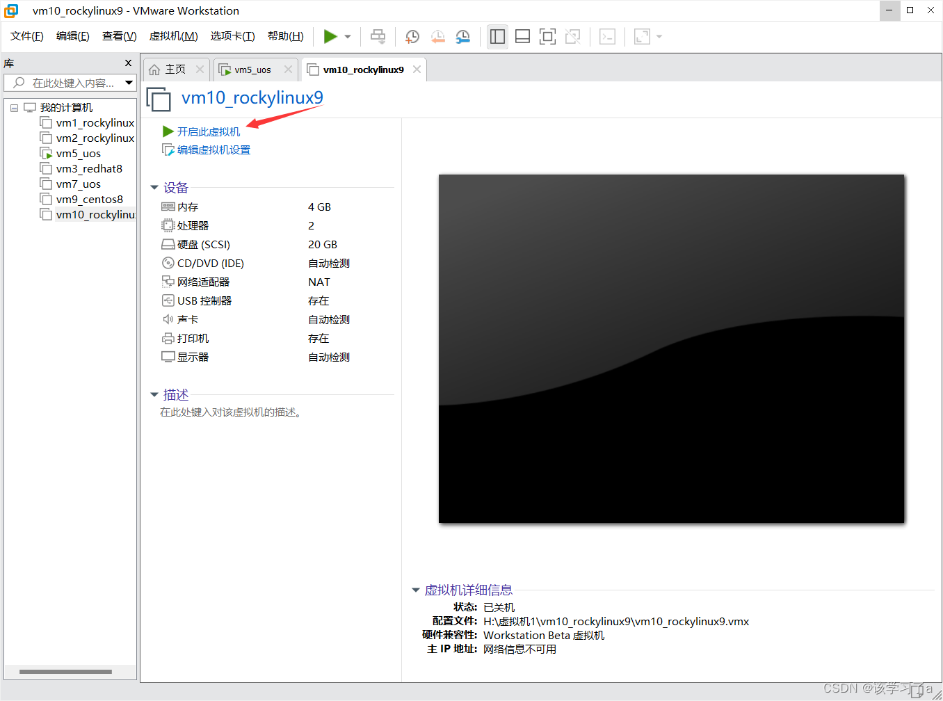The width and height of the screenshot is (943, 701).
Task: Click the library horizontal scrollbar
Action: [65, 672]
